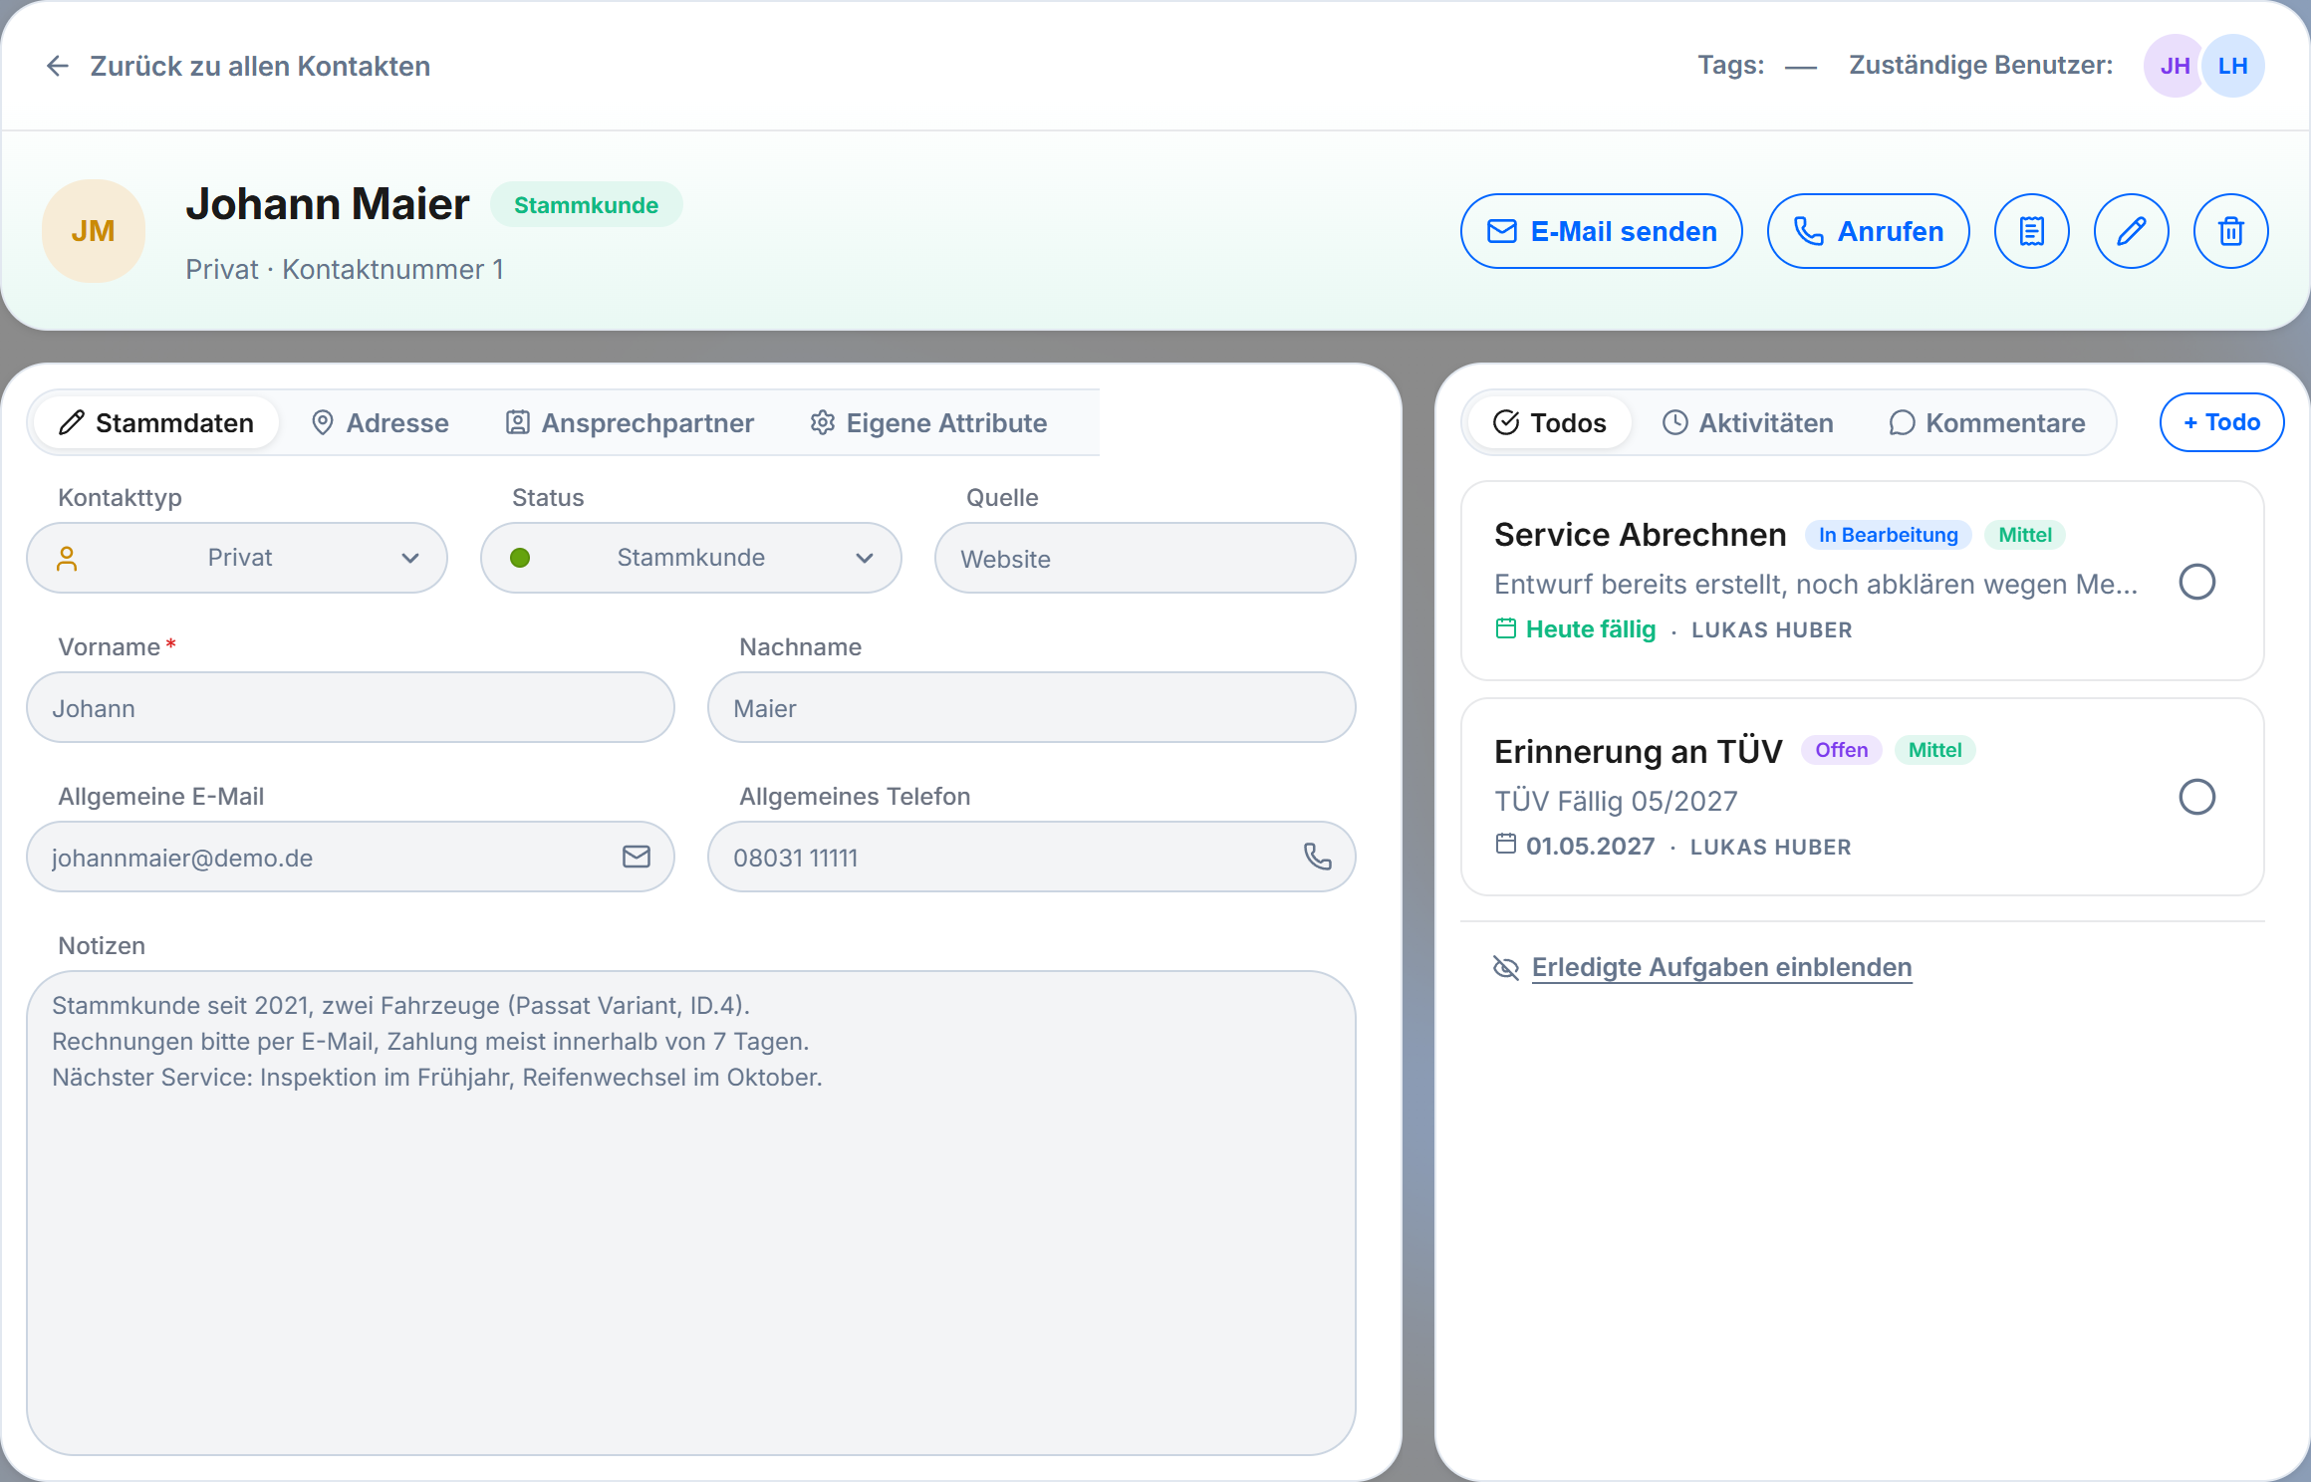This screenshot has height=1482, width=2311.
Task: Click the LH user avatar
Action: pos(2232,66)
